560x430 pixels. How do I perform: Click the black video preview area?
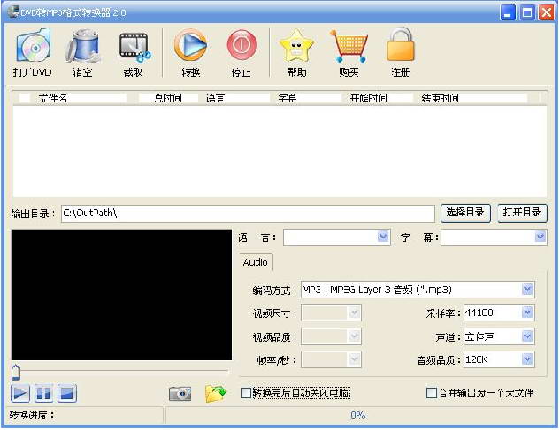(x=121, y=295)
